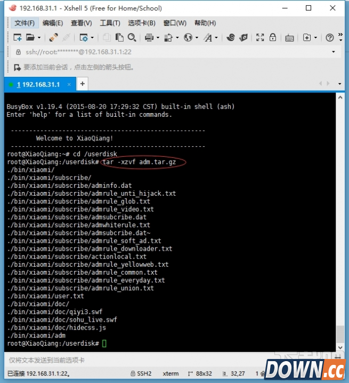
Task: Select the 192.168.31.1 session tab
Action: 40,84
